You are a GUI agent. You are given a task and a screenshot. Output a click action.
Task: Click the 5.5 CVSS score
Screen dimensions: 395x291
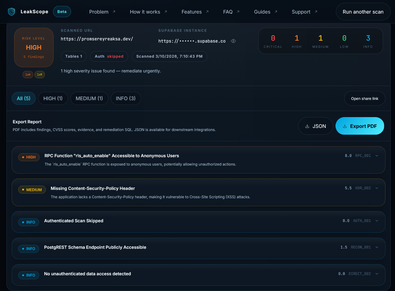tap(348, 188)
